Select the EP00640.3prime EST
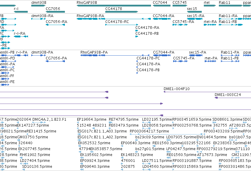 point(122,146)
